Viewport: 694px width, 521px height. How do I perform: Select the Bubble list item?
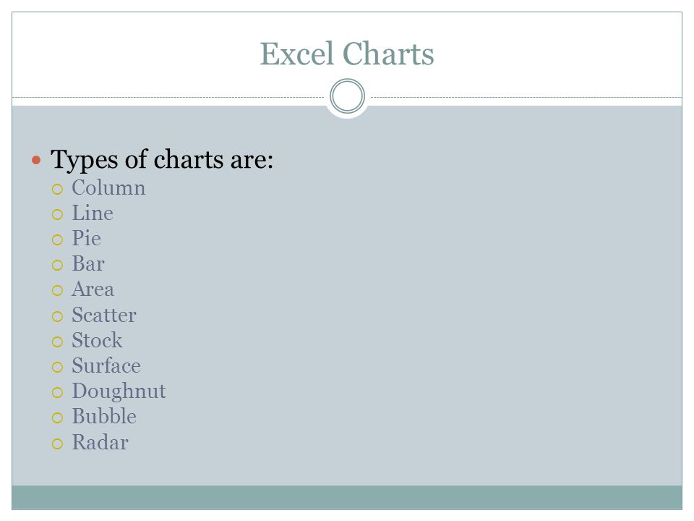pos(104,417)
